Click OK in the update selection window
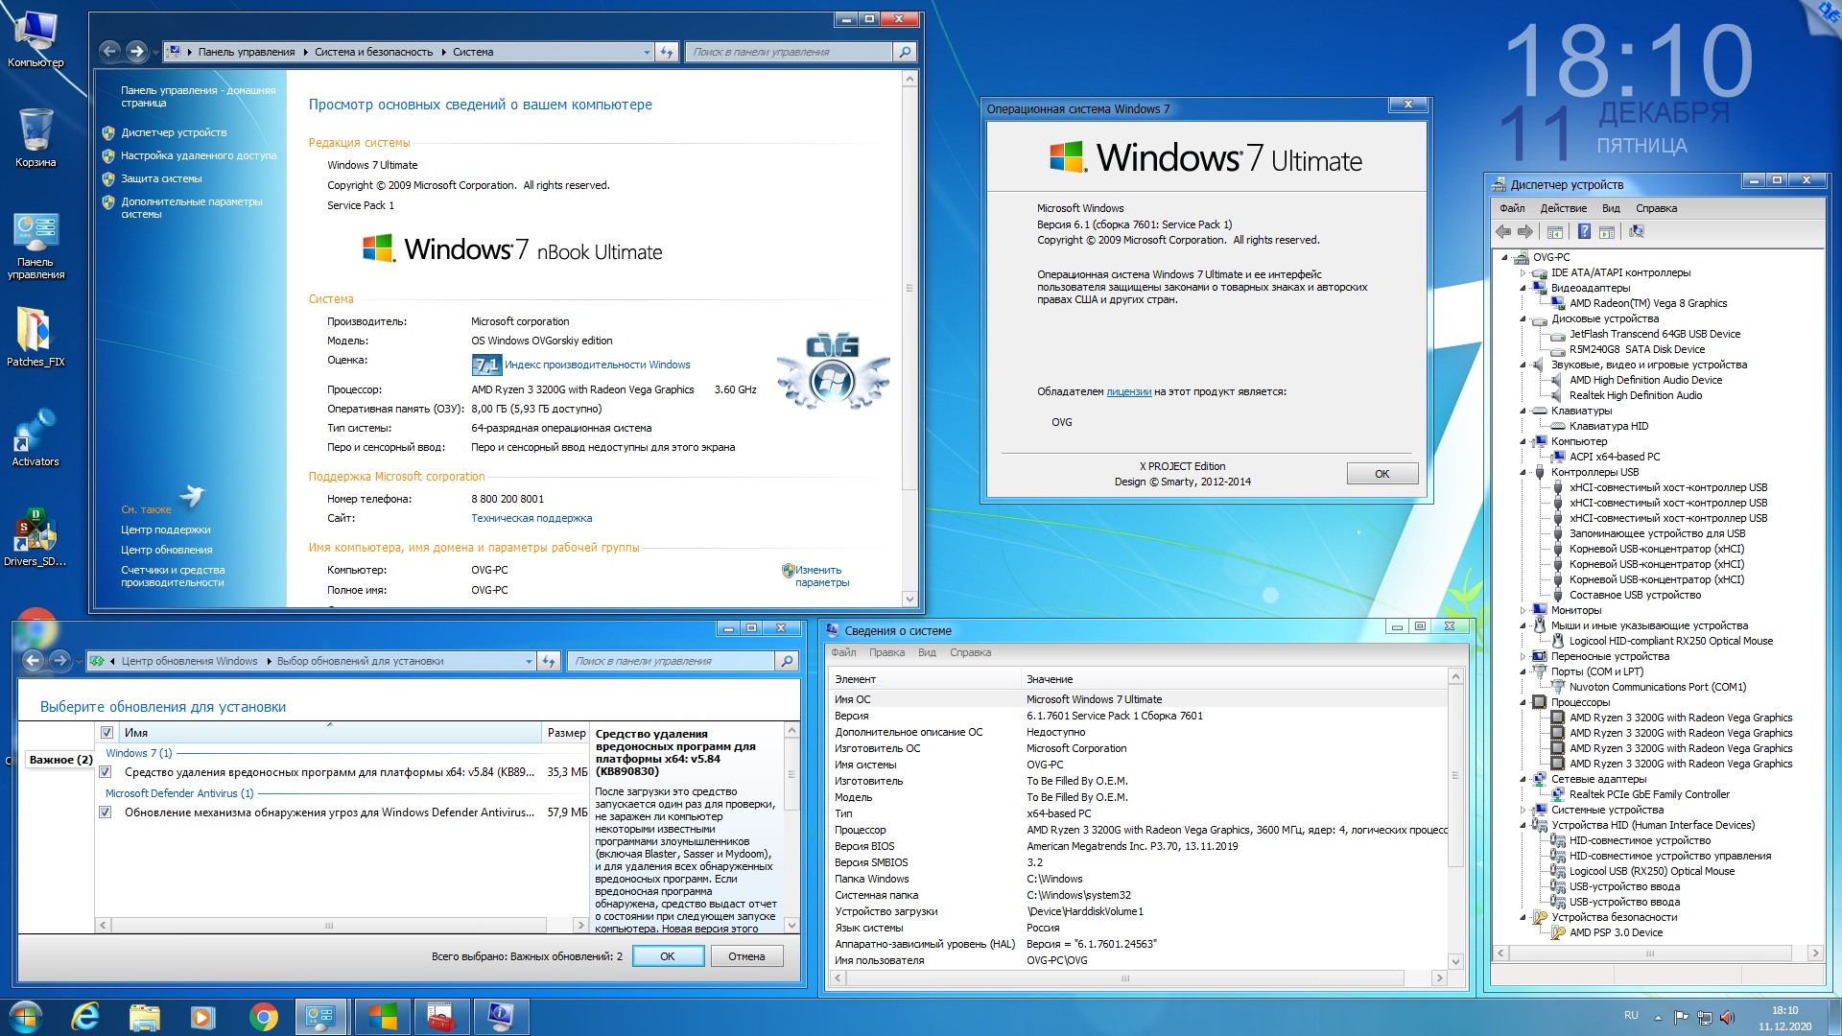 point(667,956)
